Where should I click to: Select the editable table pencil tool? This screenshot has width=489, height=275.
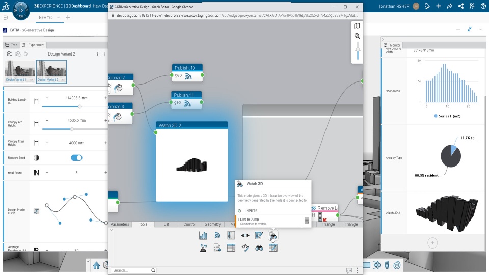[x=273, y=248]
